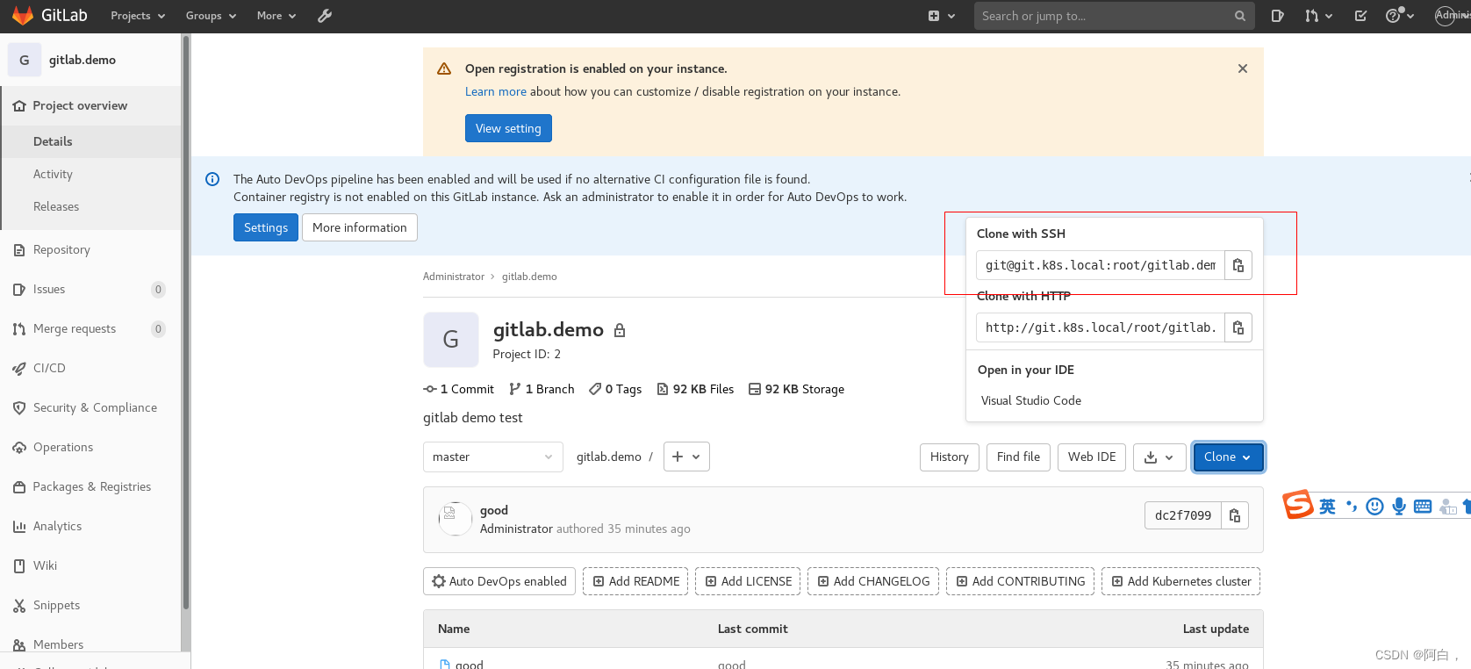The image size is (1471, 669).
Task: Click the Auto DevOps enabled button
Action: [x=499, y=581]
